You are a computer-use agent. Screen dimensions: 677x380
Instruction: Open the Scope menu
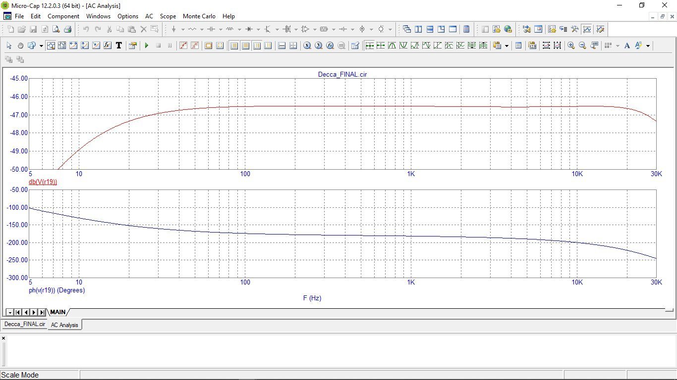point(168,16)
